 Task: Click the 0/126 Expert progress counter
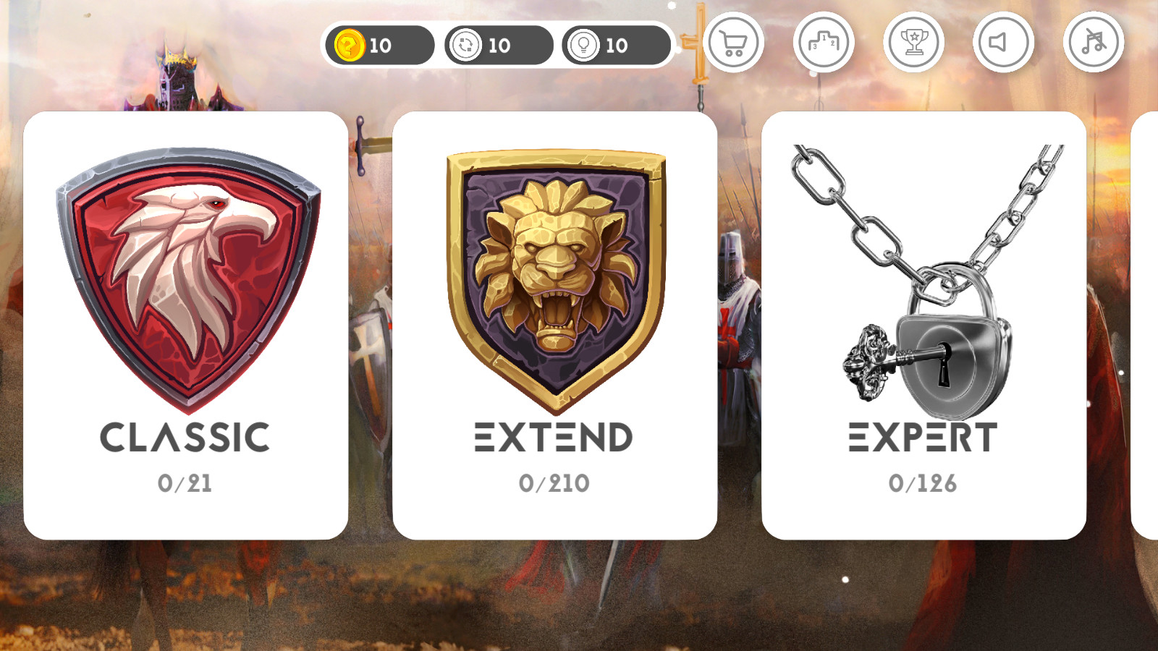[923, 483]
